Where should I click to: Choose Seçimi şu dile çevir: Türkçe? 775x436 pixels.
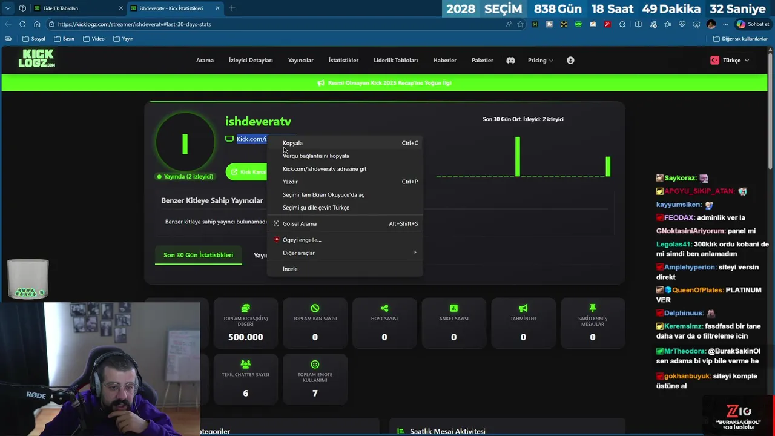[x=345, y=208]
